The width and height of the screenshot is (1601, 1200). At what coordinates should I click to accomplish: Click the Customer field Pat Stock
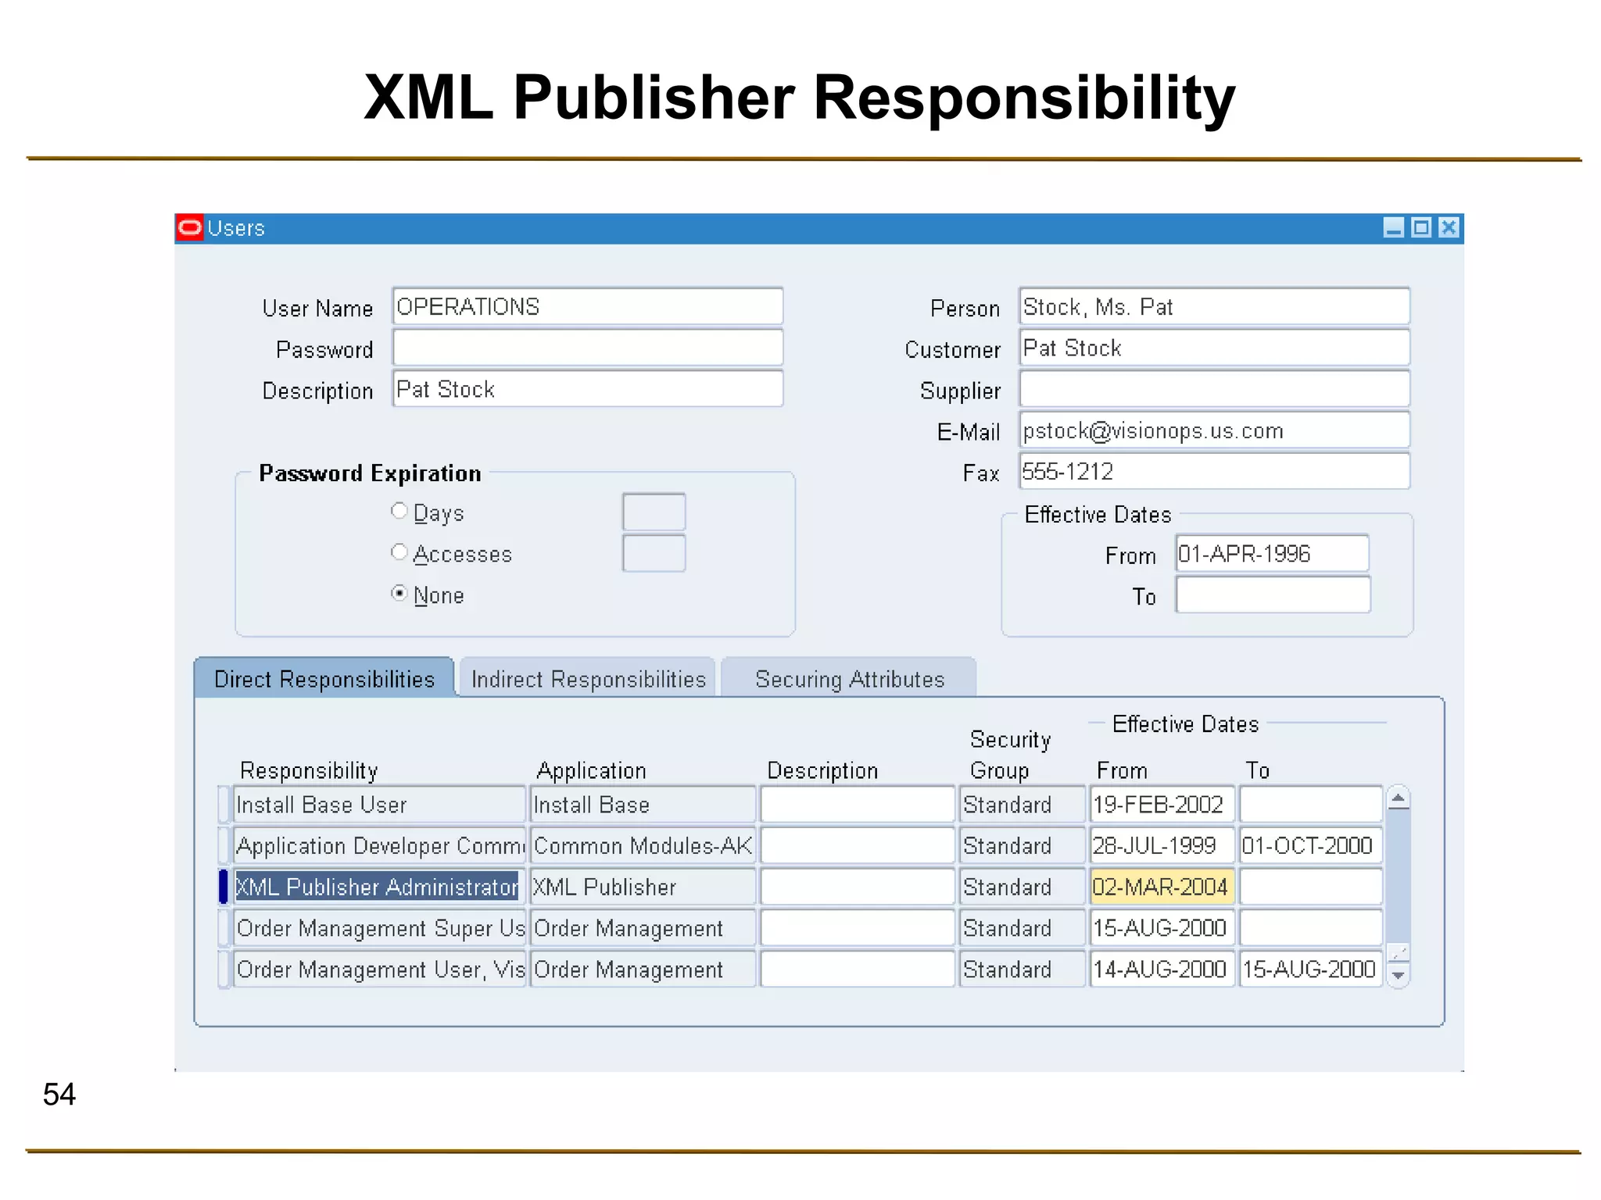click(1215, 348)
